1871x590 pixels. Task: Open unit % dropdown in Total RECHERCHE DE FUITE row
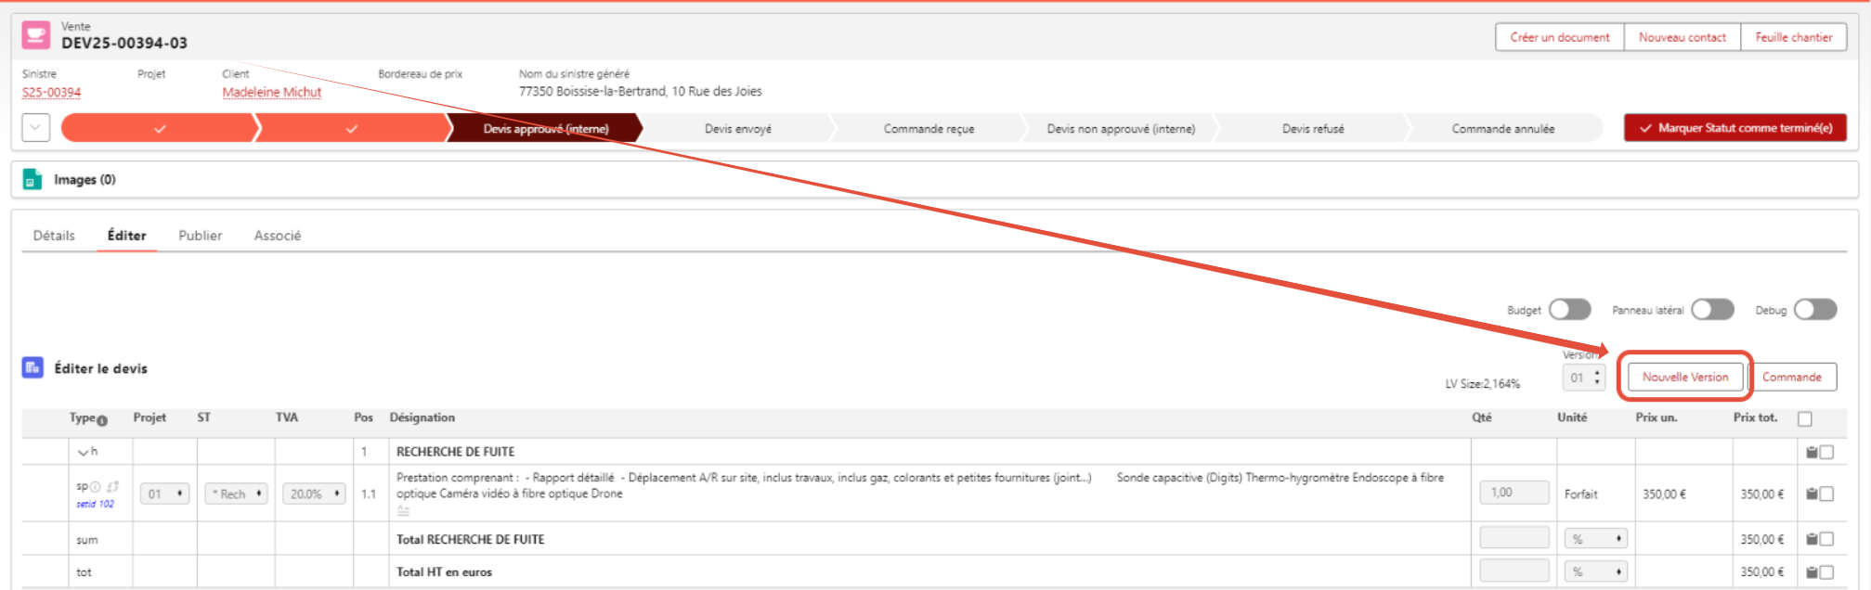(1596, 539)
